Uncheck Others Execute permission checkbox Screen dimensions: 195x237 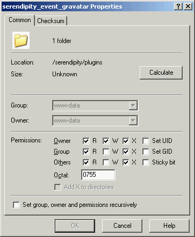coord(126,163)
